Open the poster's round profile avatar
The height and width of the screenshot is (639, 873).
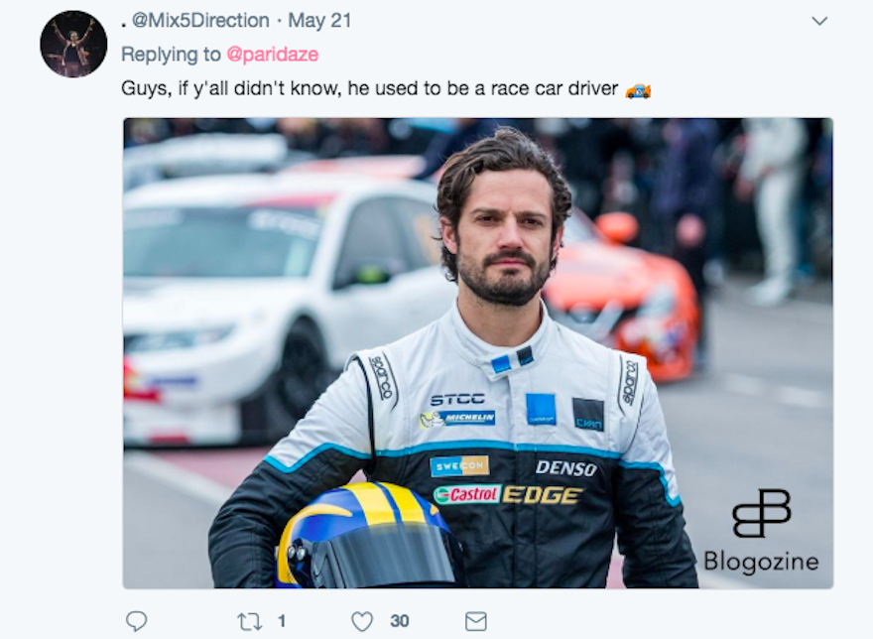click(x=73, y=44)
